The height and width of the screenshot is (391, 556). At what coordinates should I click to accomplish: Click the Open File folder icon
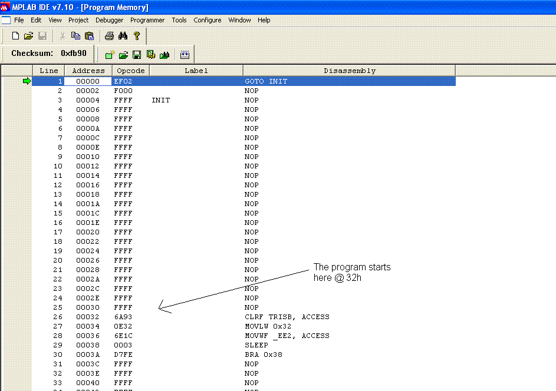click(29, 36)
